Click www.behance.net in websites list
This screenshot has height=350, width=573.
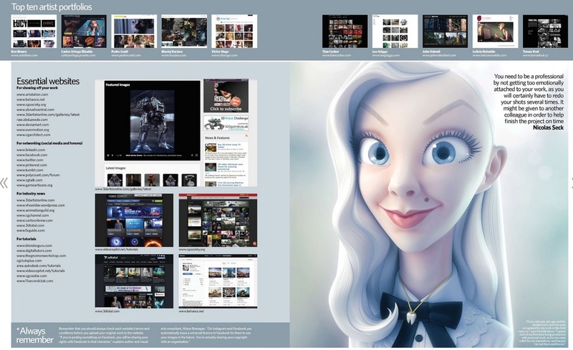pyautogui.click(x=30, y=99)
